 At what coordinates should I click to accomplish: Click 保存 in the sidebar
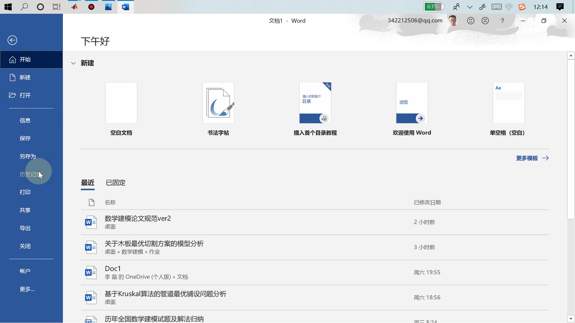[31, 138]
